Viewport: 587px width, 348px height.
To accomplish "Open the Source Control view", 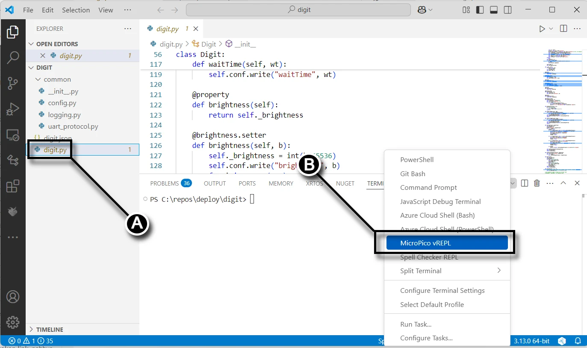I will pyautogui.click(x=13, y=84).
